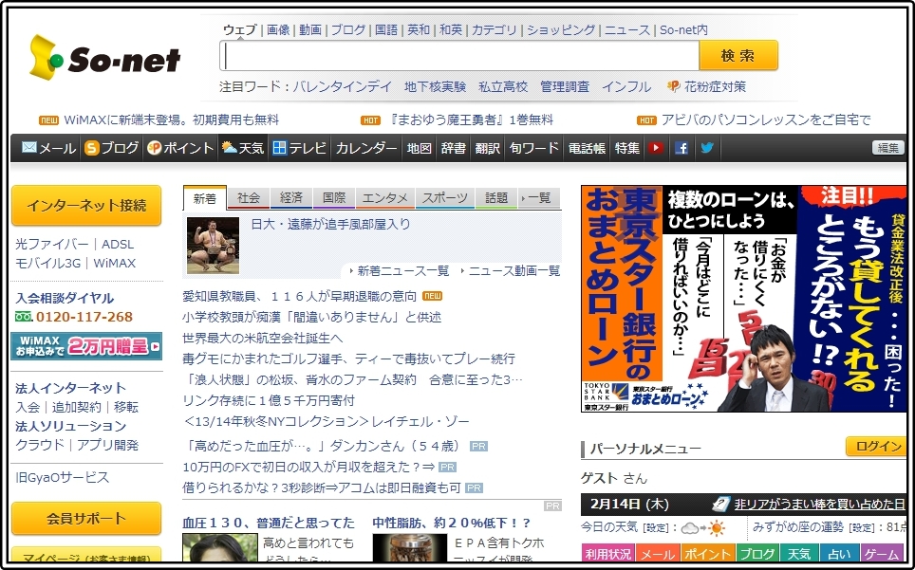The image size is (915, 570).
Task: Switch to the 経済 news tab
Action: [x=291, y=198]
